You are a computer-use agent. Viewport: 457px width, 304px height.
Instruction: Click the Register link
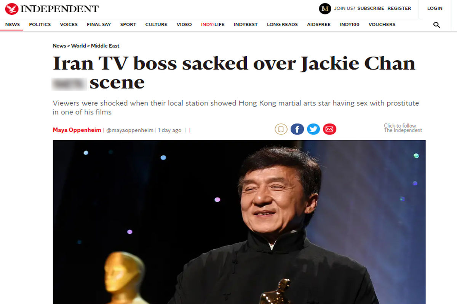pyautogui.click(x=399, y=8)
